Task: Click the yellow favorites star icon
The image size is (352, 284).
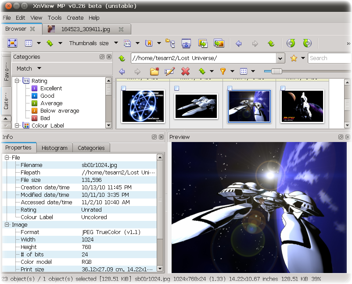Action: pos(294,58)
